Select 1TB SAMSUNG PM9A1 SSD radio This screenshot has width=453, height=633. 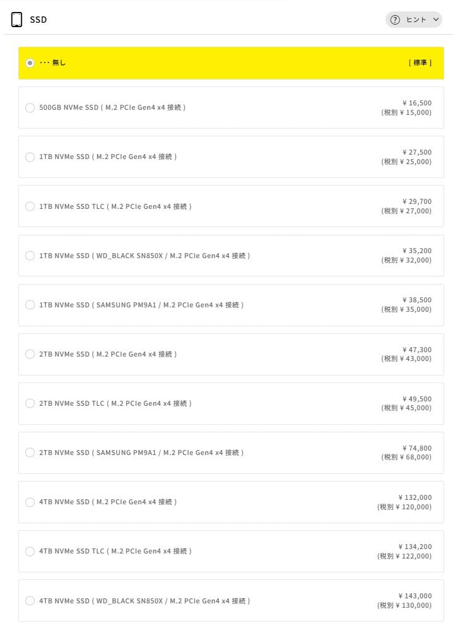(30, 305)
